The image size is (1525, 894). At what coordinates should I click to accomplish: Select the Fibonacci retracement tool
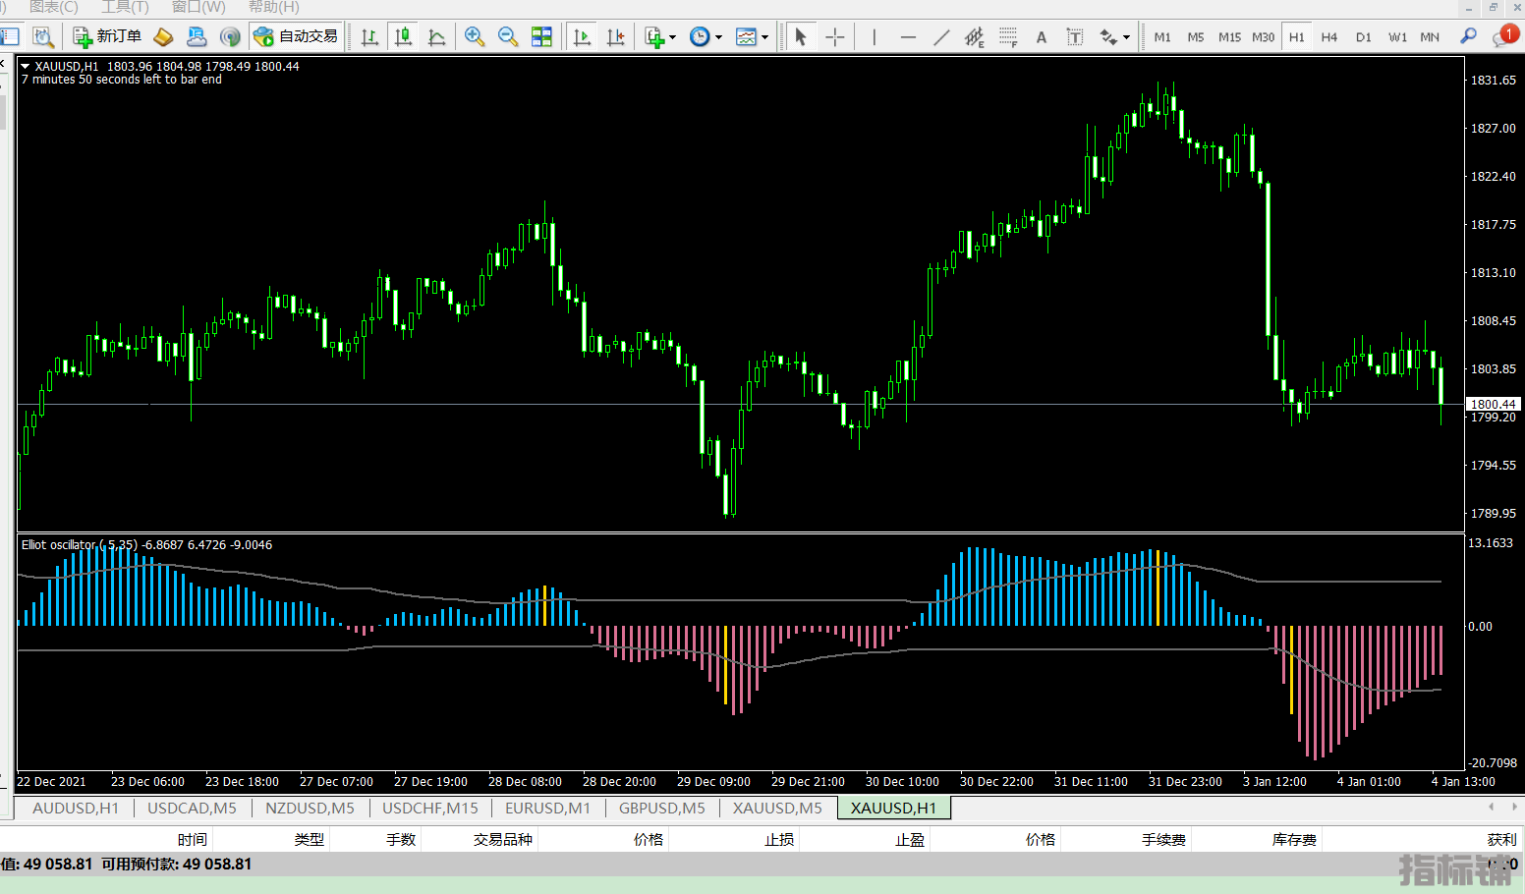(x=1008, y=37)
